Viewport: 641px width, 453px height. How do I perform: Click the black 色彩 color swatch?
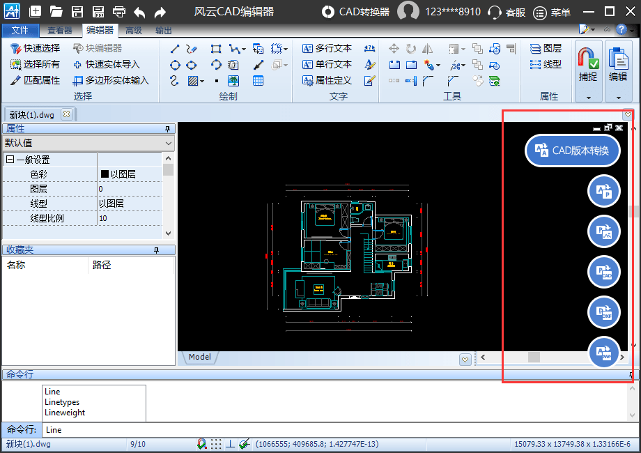(x=105, y=174)
